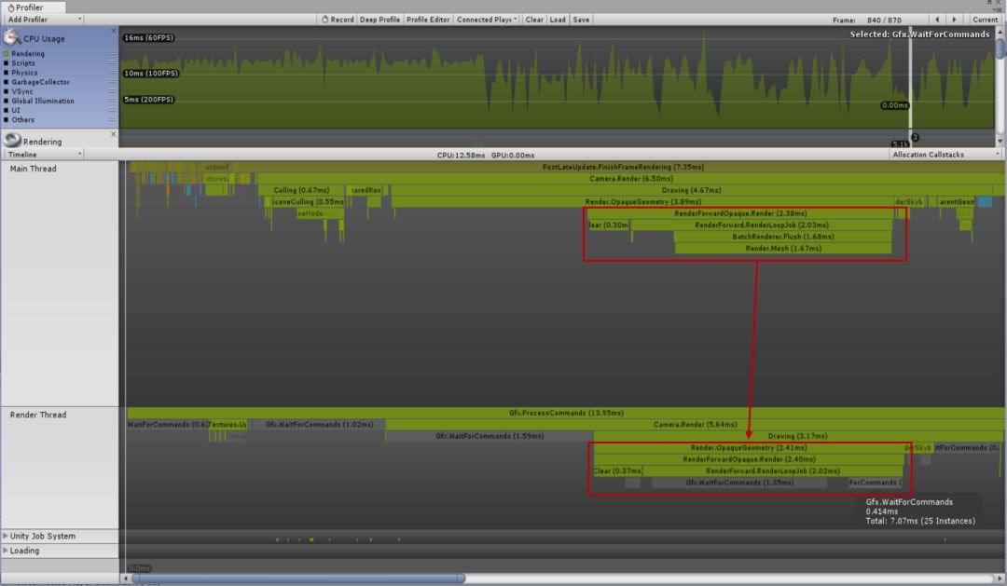Toggle VSync category in CPU chart
Viewport: 1007px width, 586px height.
(7, 92)
